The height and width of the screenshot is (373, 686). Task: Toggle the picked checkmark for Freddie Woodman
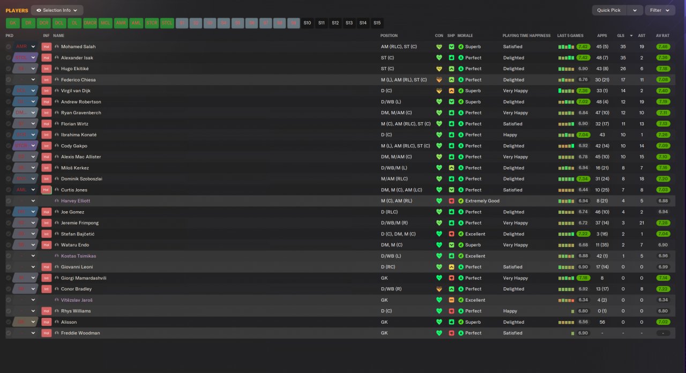(9, 333)
